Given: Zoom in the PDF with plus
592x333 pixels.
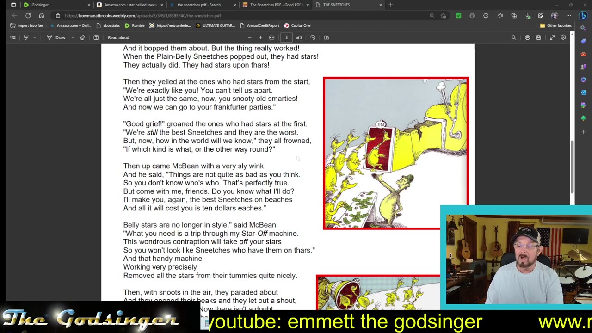Looking at the screenshot, I should 260,37.
